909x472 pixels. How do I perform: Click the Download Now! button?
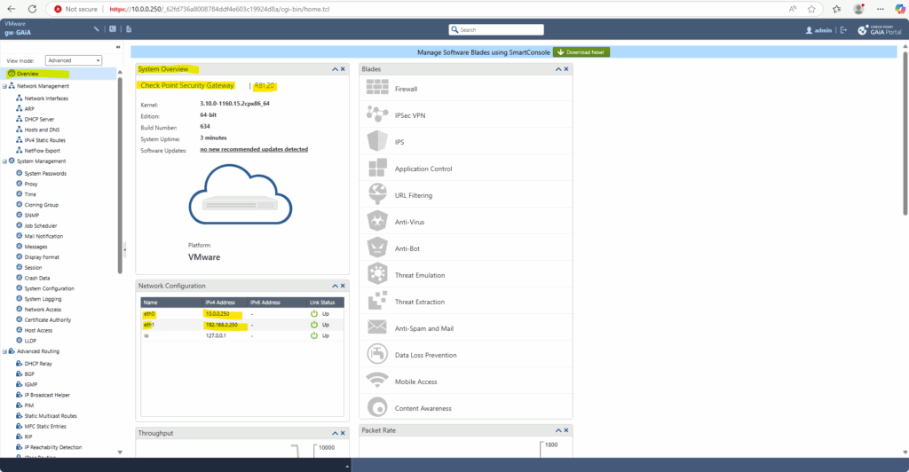pos(581,52)
